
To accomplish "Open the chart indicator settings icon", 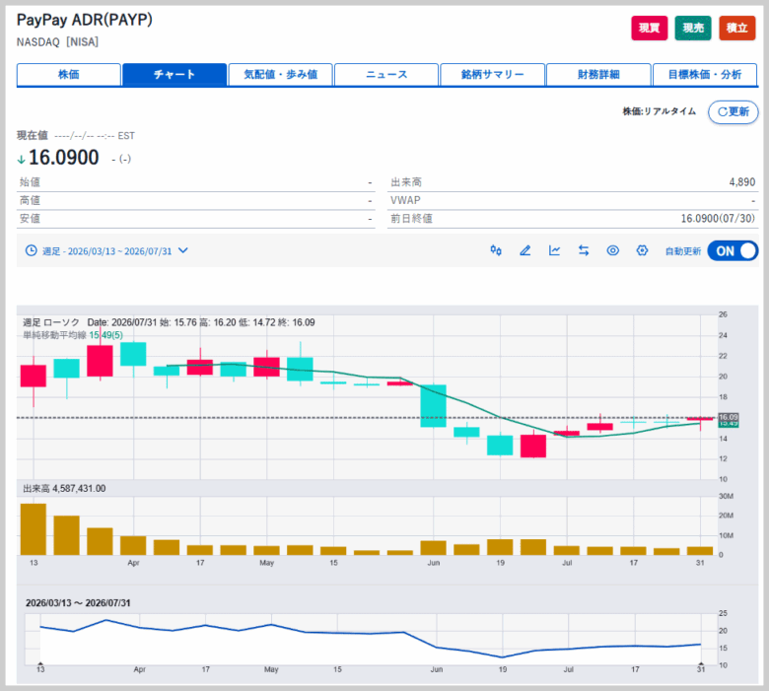I will [x=496, y=250].
